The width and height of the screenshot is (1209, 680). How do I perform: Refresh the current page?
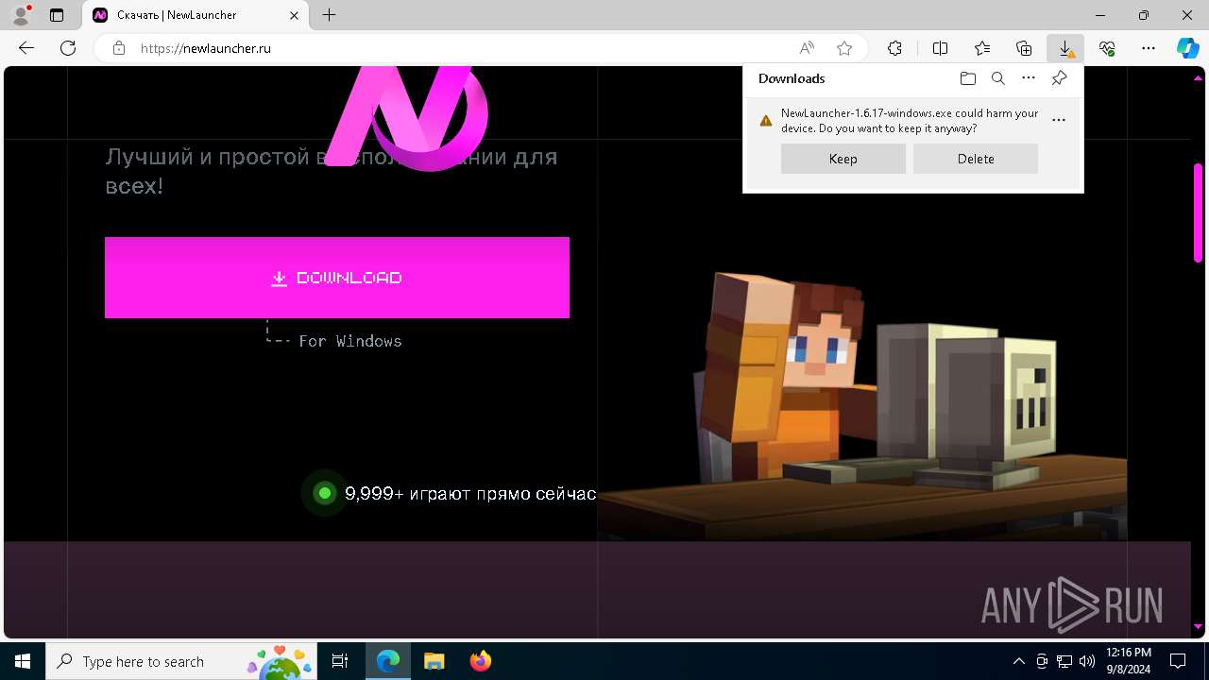(68, 48)
